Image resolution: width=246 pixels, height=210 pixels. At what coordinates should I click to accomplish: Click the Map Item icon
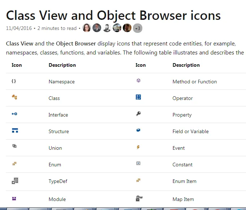coord(139,198)
